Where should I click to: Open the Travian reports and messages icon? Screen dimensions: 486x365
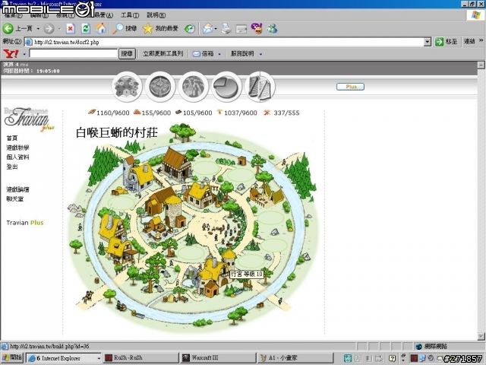260,87
